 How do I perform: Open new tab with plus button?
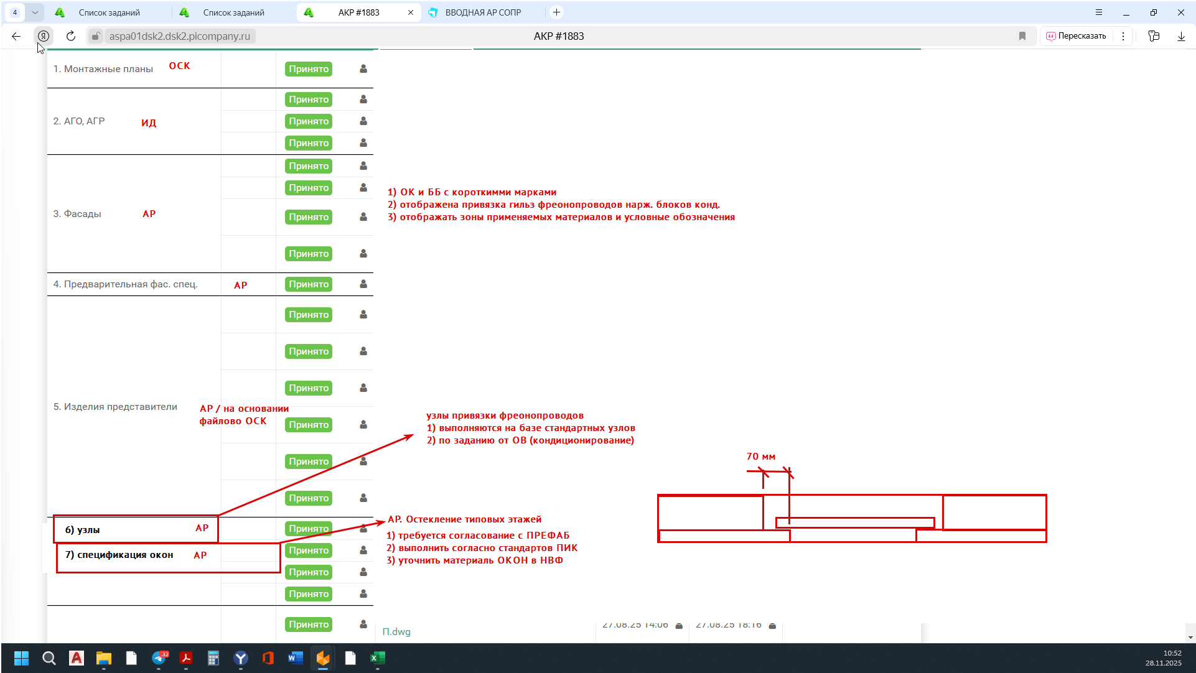click(557, 12)
